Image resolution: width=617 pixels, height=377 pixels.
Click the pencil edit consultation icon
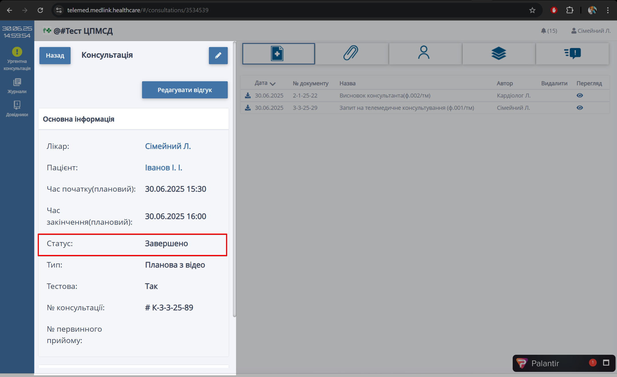coord(218,56)
